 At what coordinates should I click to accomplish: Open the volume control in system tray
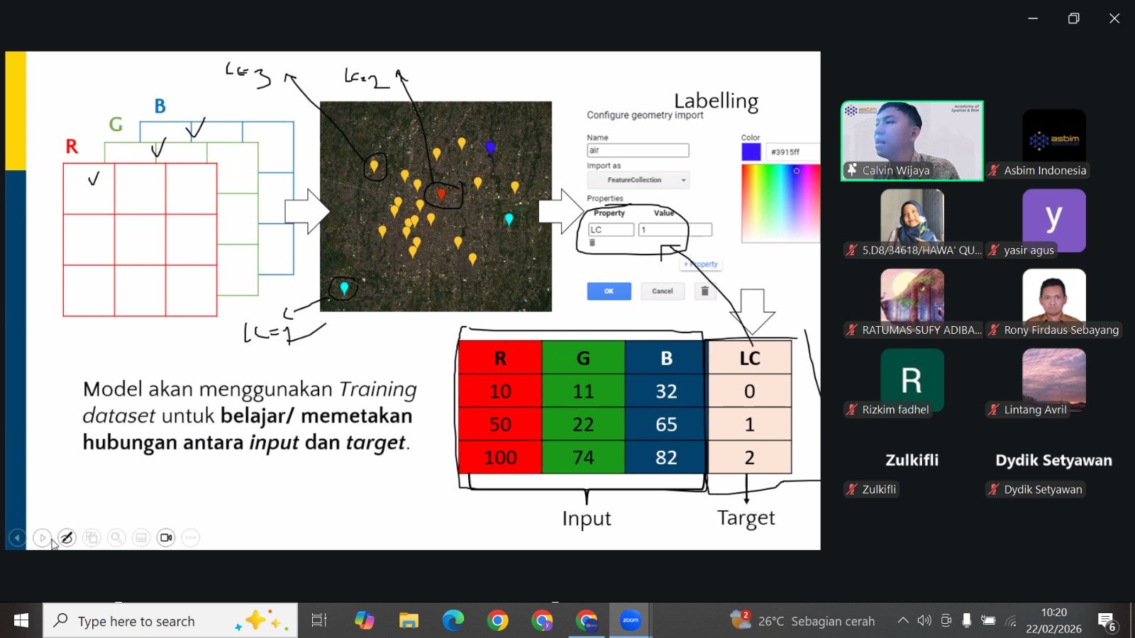click(924, 621)
